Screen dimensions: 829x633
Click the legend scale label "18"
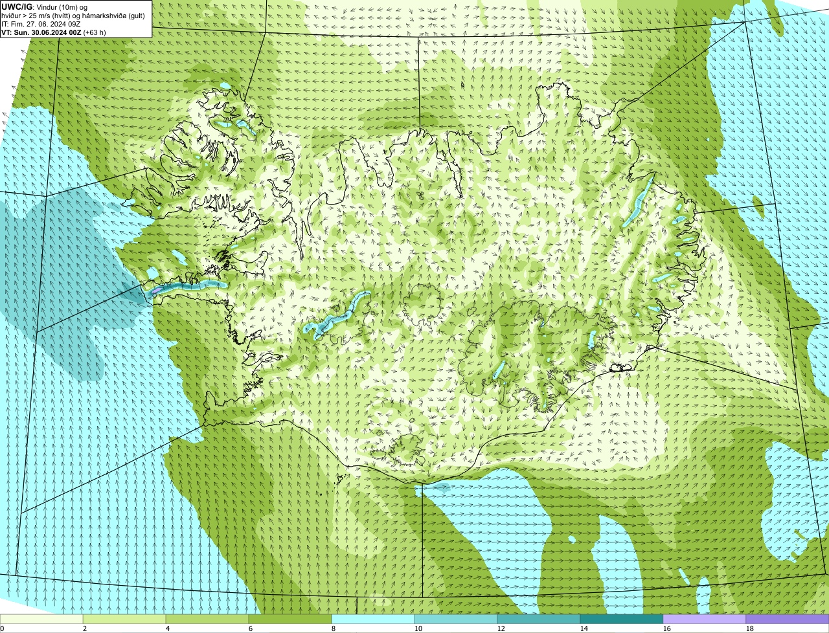(750, 628)
